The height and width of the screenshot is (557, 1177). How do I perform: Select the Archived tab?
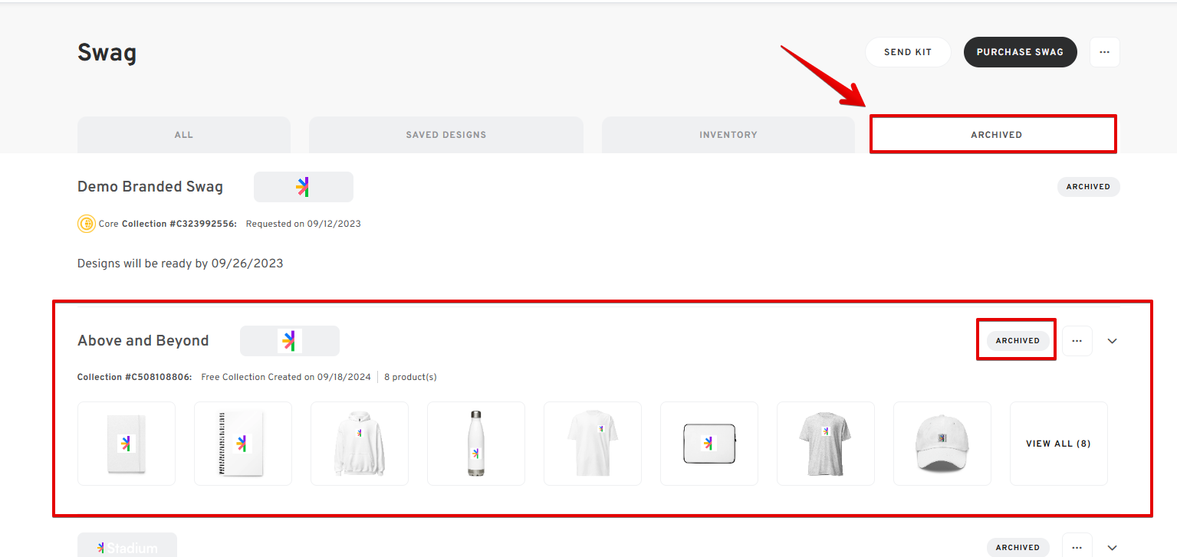(x=996, y=135)
